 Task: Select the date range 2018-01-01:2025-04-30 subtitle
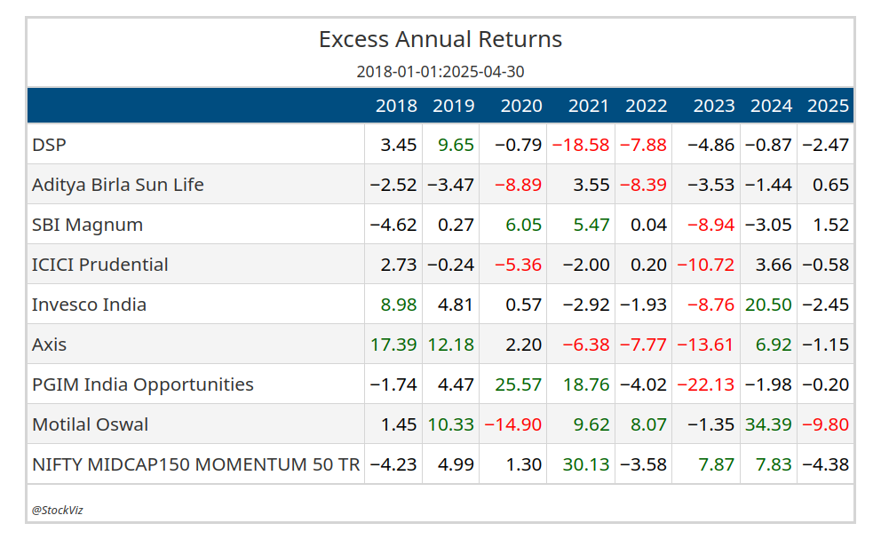click(440, 72)
